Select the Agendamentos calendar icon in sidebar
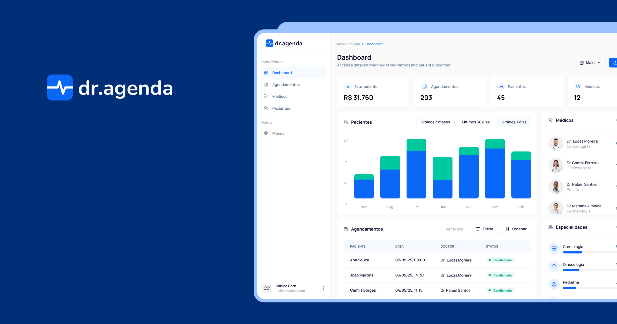Image resolution: width=617 pixels, height=324 pixels. (x=266, y=85)
